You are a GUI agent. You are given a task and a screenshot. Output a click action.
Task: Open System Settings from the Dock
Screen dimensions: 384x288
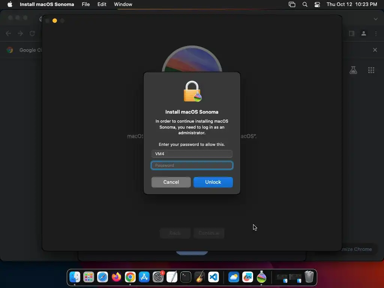coord(158,277)
